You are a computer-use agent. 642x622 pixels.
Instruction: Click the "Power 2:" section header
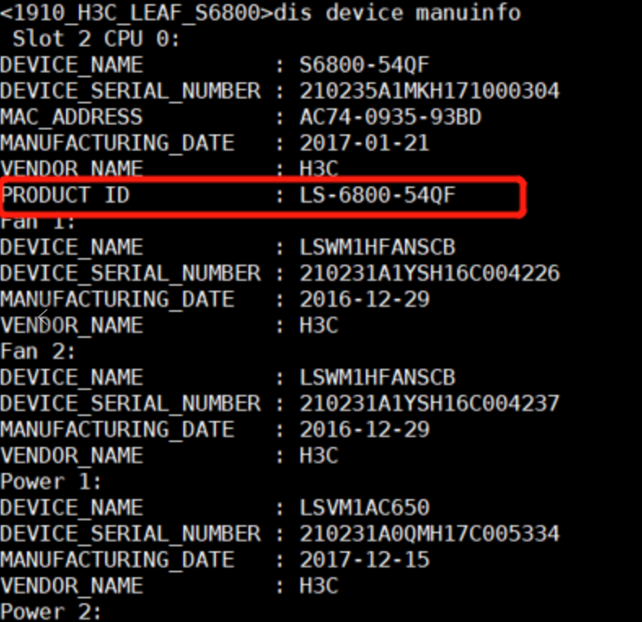(x=51, y=611)
